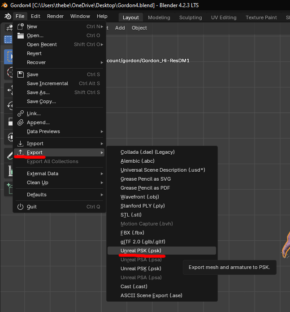Expand the Defaults submenu arrow
290x312 pixels.
(x=102, y=195)
